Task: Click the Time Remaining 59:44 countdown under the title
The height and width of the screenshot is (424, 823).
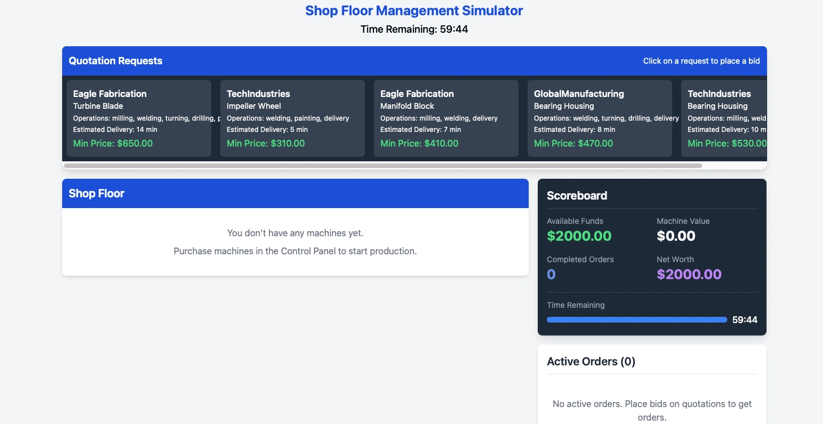Action: pyautogui.click(x=414, y=29)
